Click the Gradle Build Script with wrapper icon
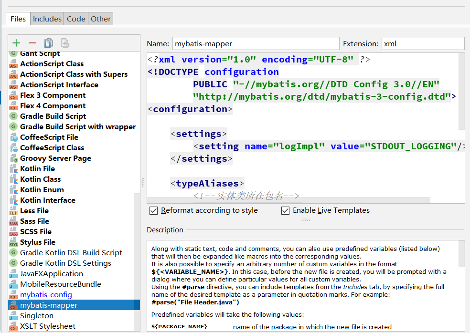 click(13, 126)
